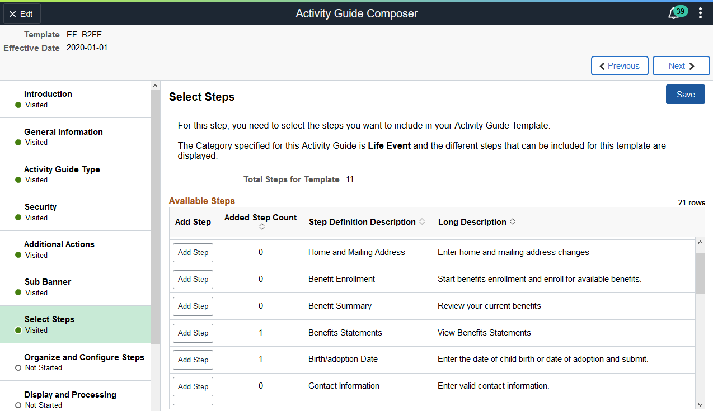713x411 pixels.
Task: Click the Available Steps grid scrollbar thumb
Action: click(x=701, y=273)
